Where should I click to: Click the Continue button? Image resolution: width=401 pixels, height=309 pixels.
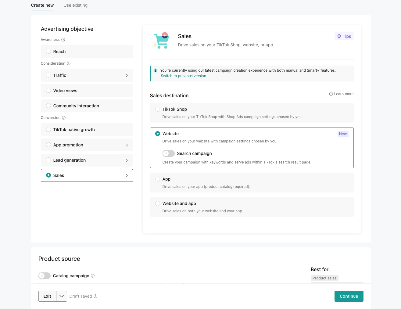pyautogui.click(x=349, y=296)
